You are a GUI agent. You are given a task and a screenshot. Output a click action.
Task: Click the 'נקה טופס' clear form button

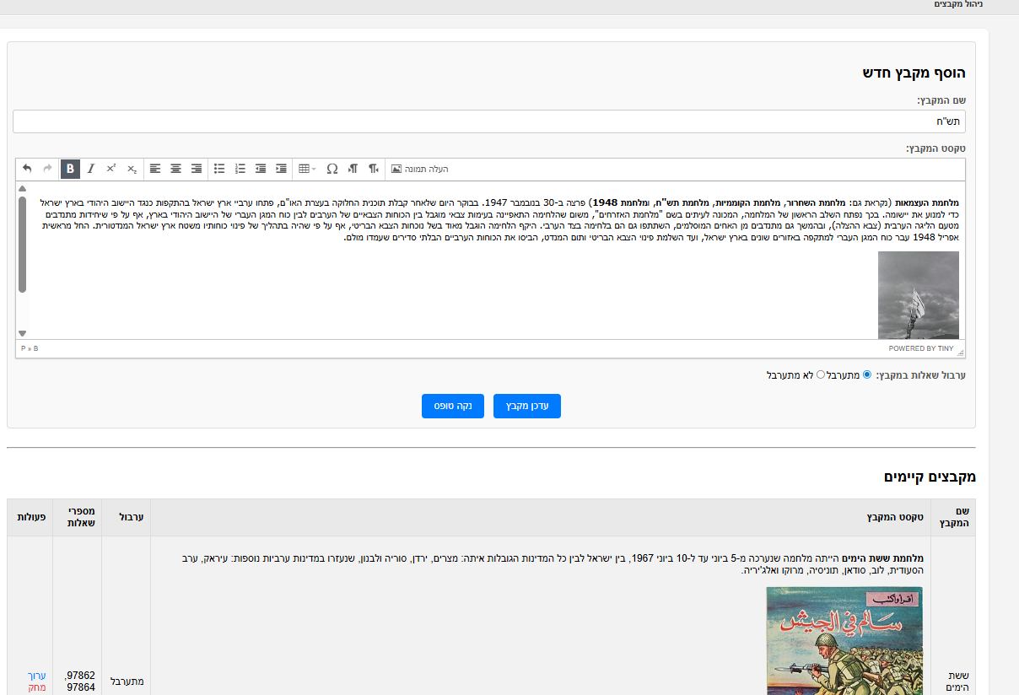[x=453, y=406]
